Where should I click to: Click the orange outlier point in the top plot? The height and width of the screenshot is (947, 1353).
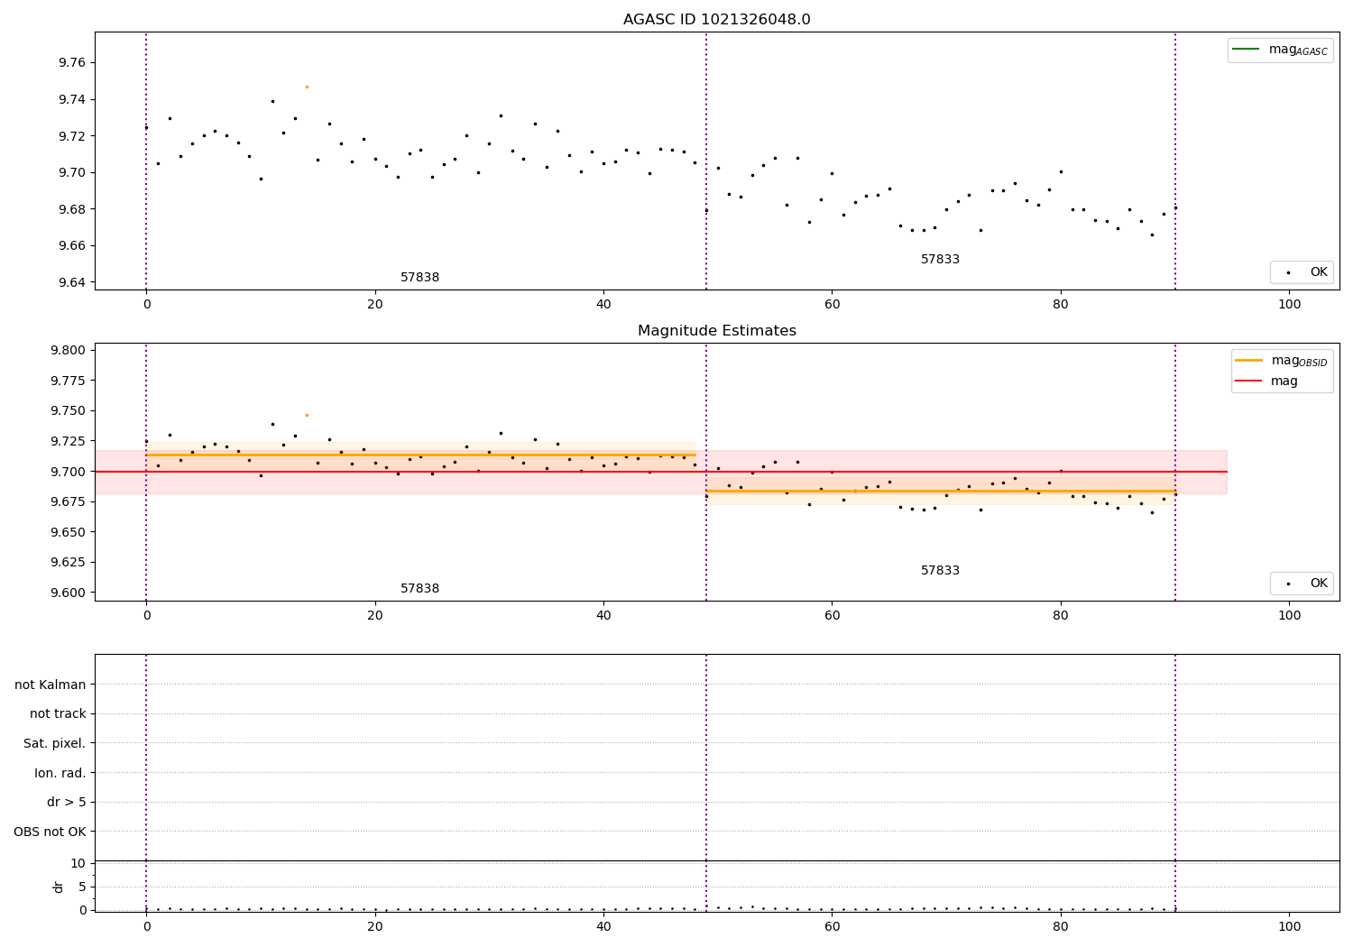click(307, 87)
